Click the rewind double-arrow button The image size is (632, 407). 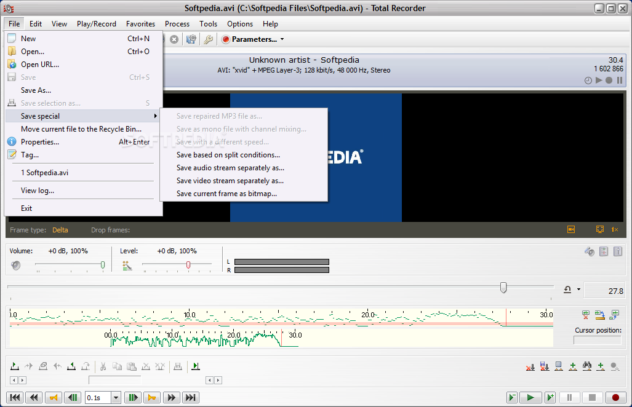(34, 397)
